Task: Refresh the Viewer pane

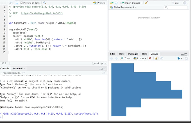Action: pos(187,58)
